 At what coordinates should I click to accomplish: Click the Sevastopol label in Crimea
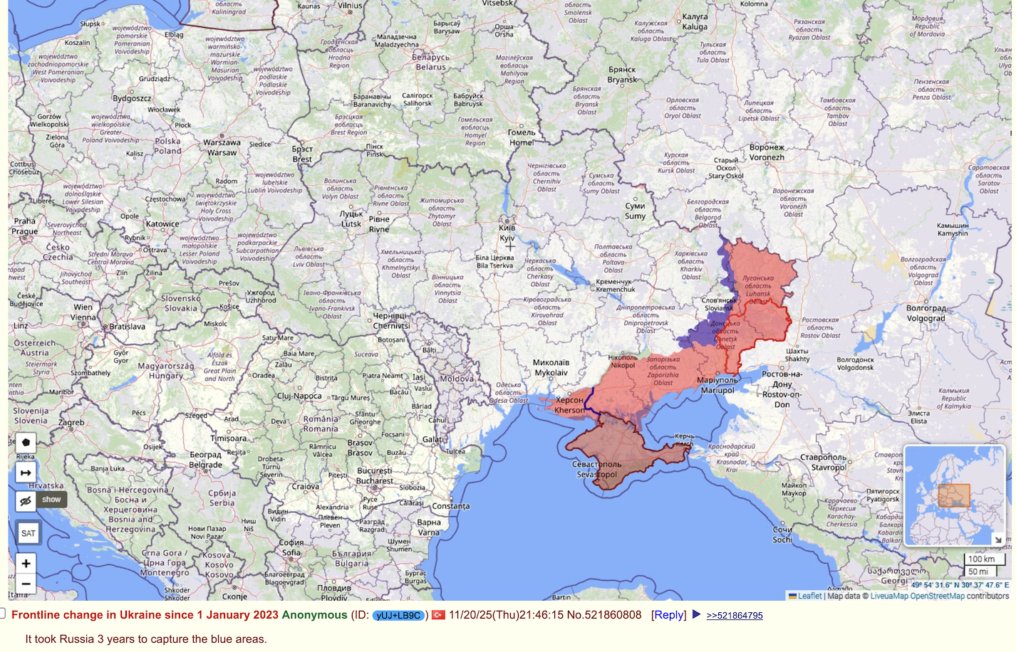coord(597,469)
